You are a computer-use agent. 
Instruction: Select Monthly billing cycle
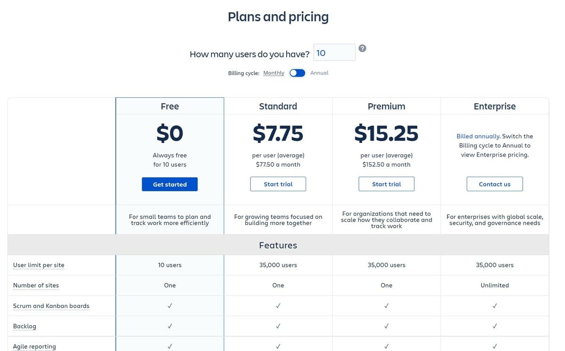[274, 73]
